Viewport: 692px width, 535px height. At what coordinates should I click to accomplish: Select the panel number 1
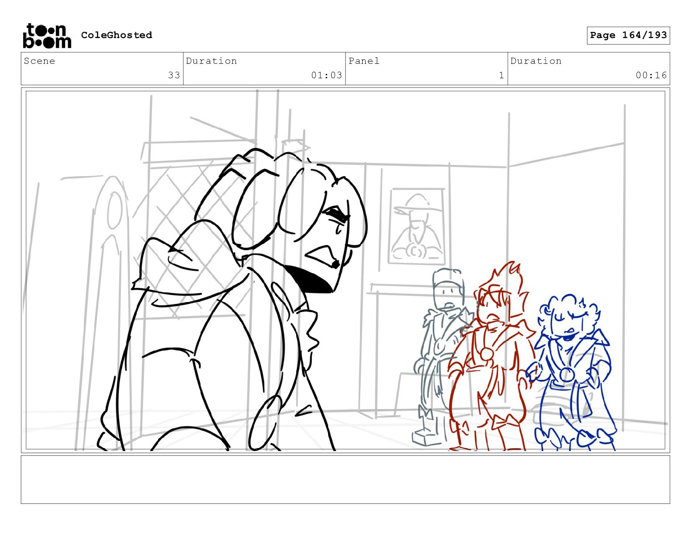502,75
